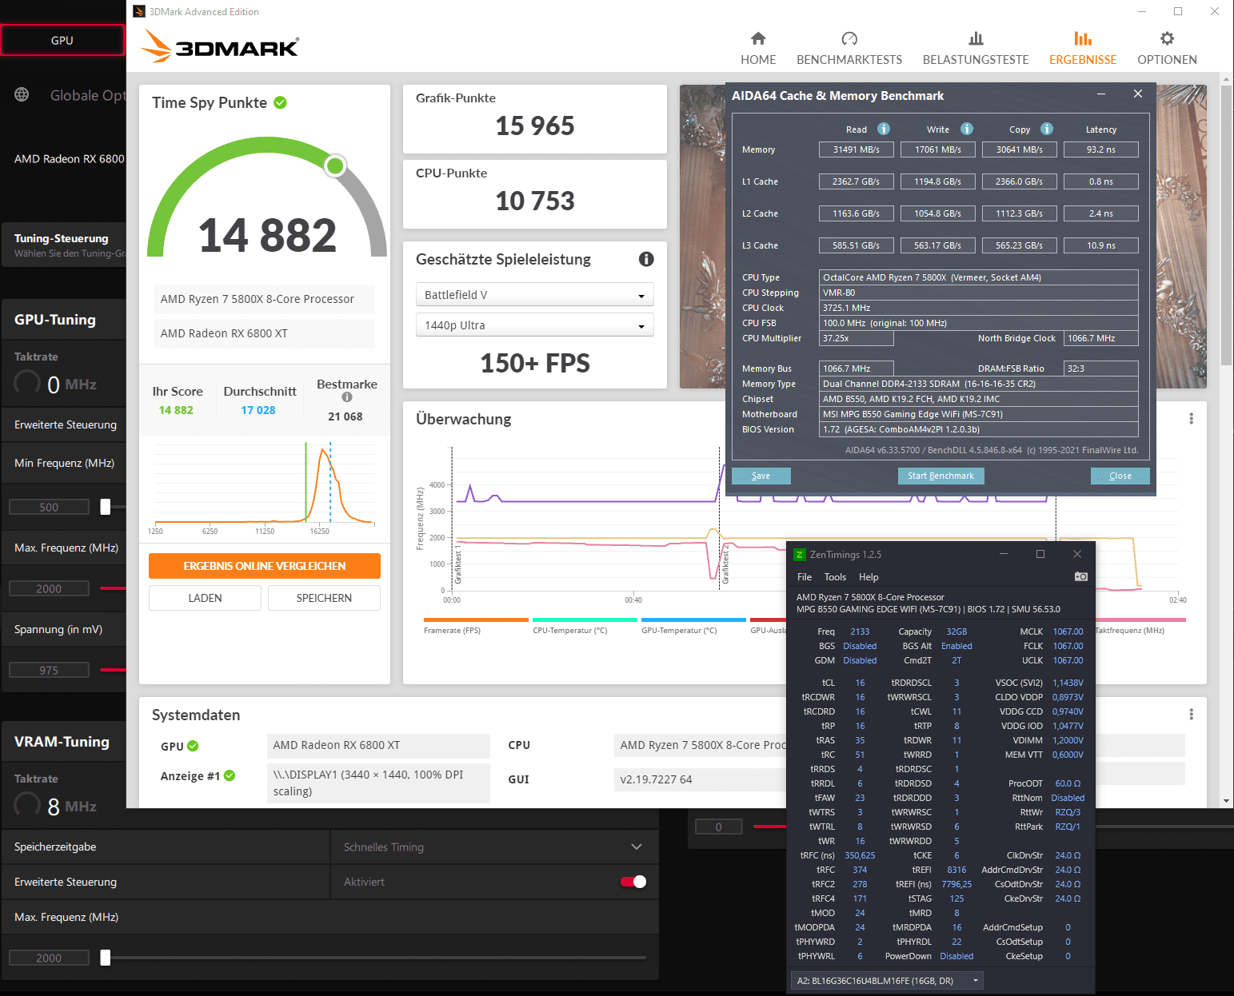Click the ZenTimings app icon

[799, 555]
